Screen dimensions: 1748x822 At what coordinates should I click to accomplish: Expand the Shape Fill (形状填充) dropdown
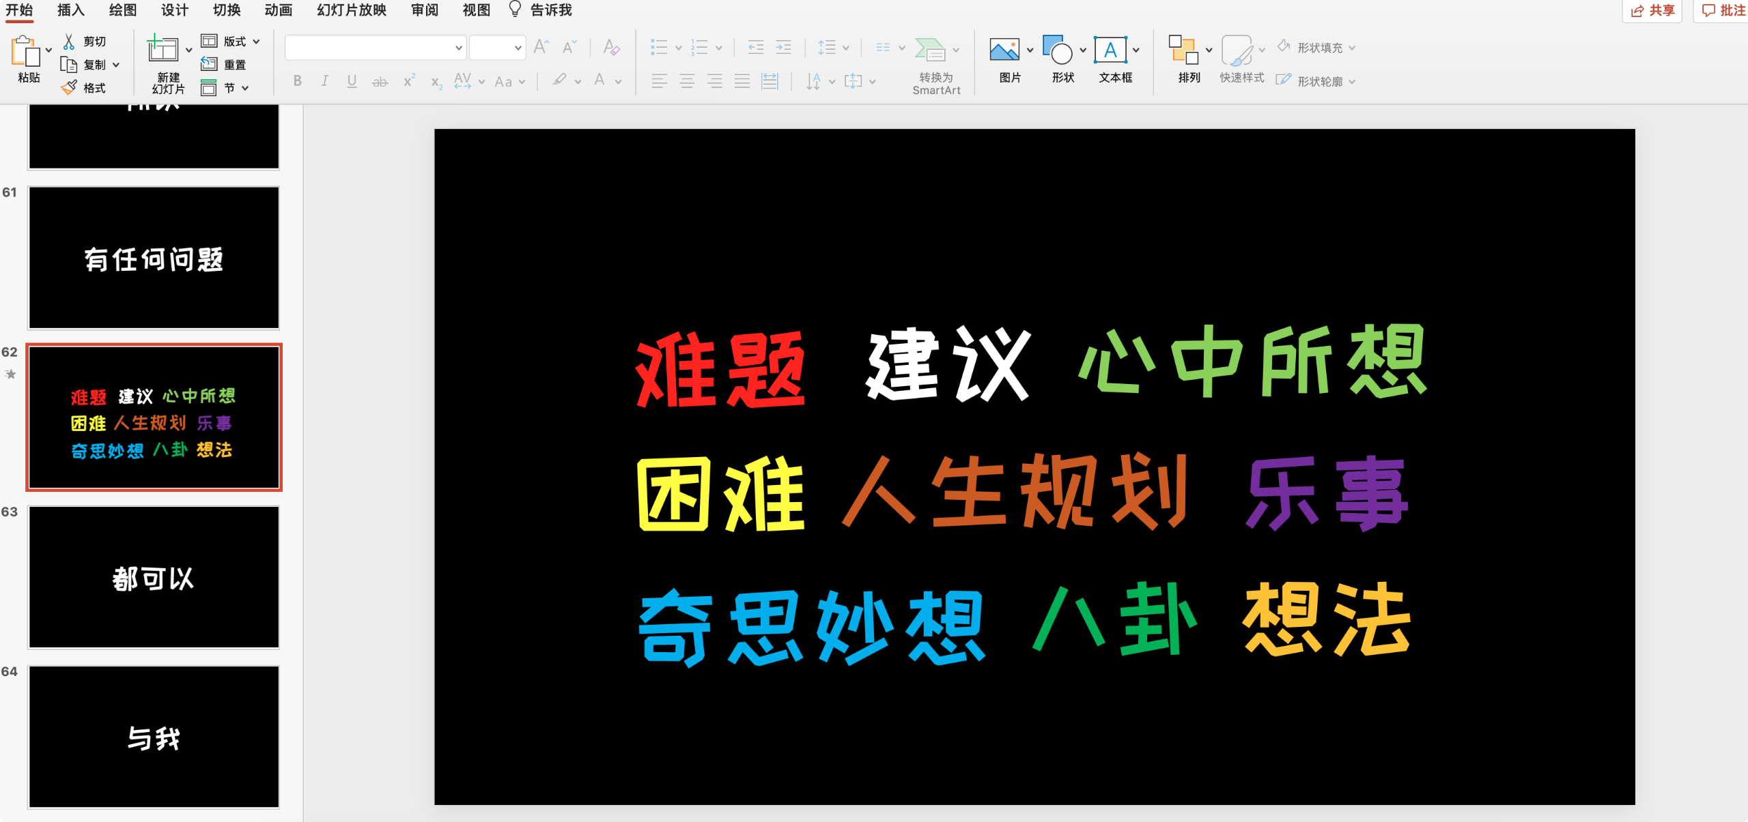pos(1352,48)
